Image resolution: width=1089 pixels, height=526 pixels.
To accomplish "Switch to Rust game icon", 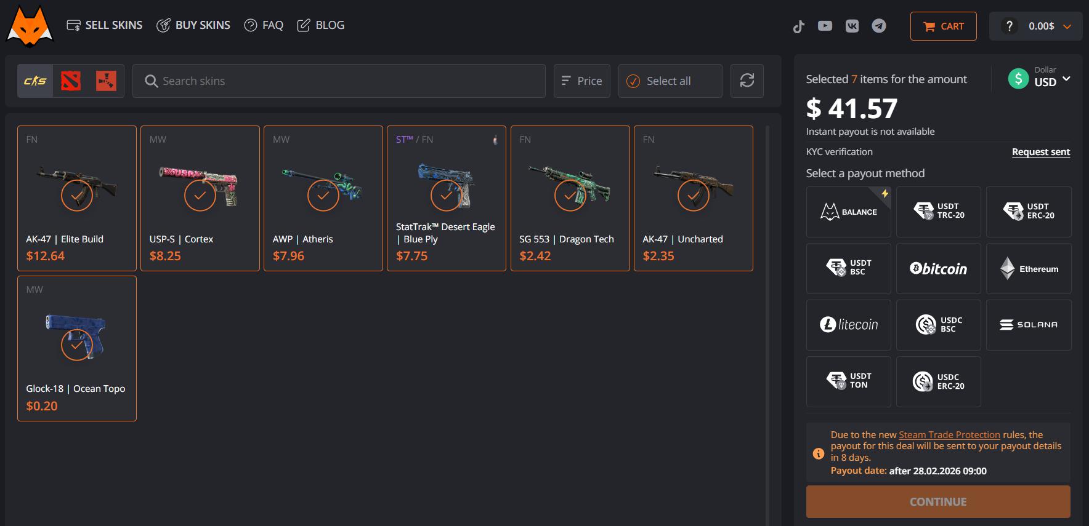I will [x=106, y=81].
